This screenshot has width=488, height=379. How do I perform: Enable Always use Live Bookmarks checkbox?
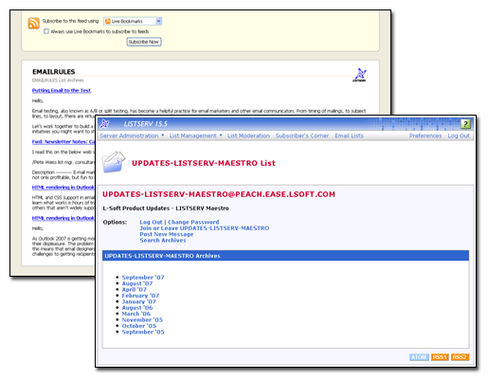click(x=46, y=31)
